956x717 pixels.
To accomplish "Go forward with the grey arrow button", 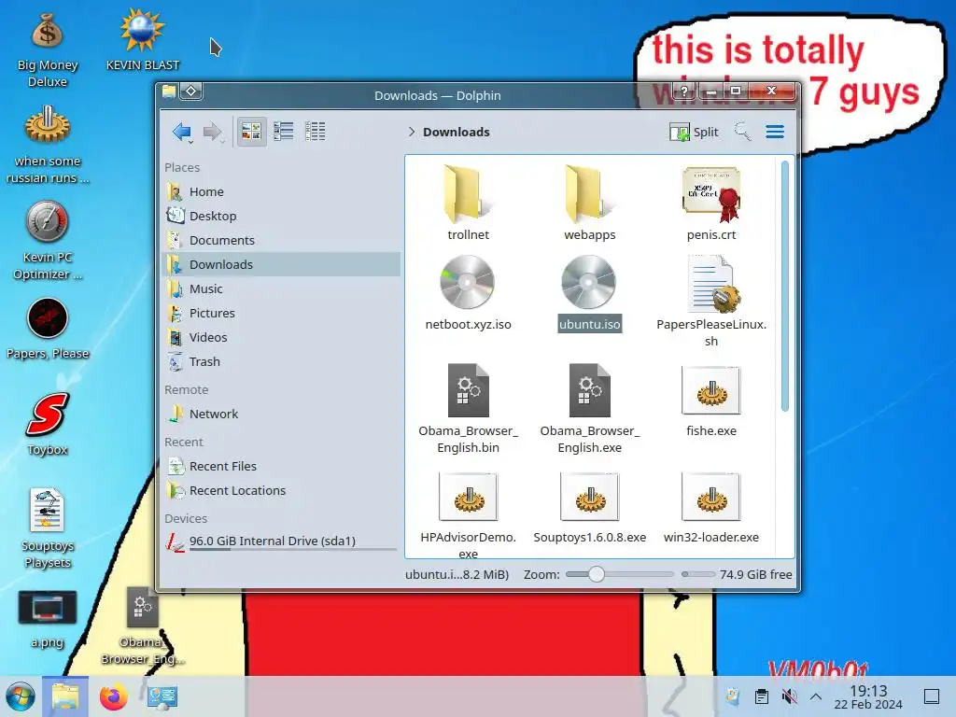I will click(212, 131).
